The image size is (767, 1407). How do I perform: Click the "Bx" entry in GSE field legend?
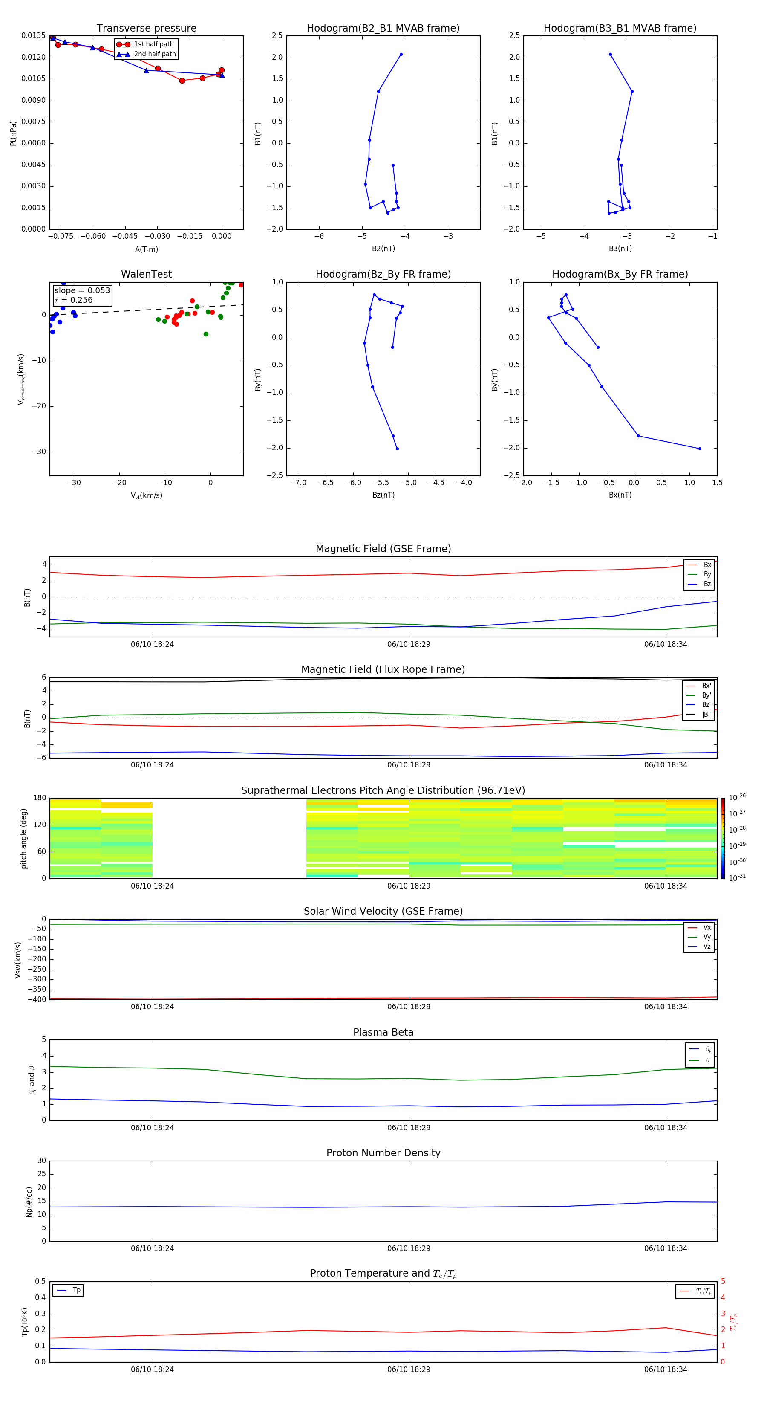point(699,565)
